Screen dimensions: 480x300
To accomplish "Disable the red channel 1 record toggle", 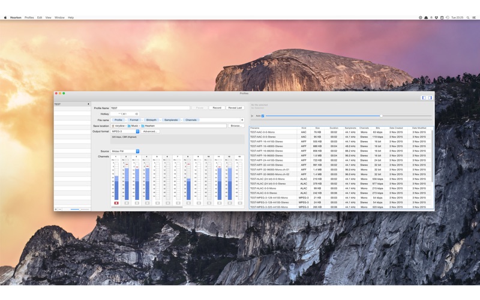I will point(116,203).
